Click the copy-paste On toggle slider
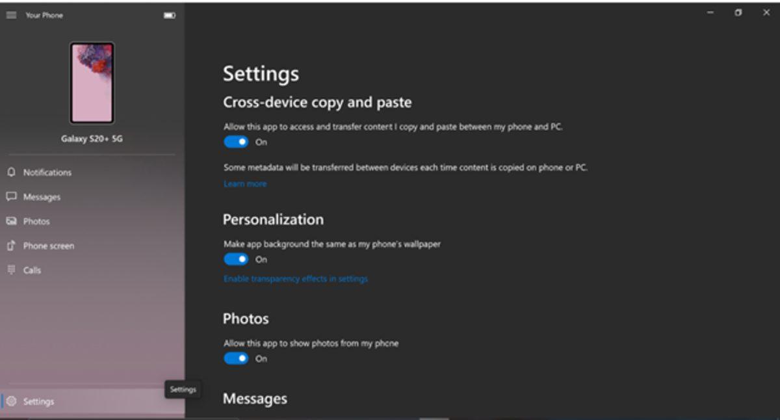The height and width of the screenshot is (420, 780). (235, 142)
